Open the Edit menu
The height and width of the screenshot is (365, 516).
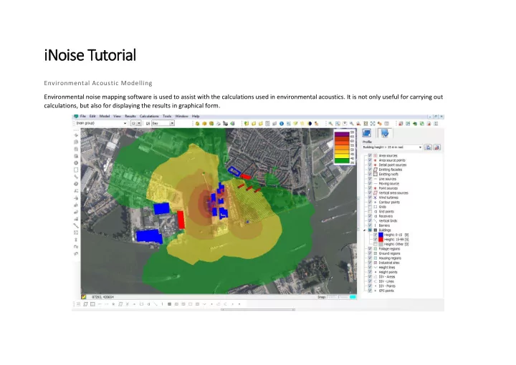tap(92, 117)
